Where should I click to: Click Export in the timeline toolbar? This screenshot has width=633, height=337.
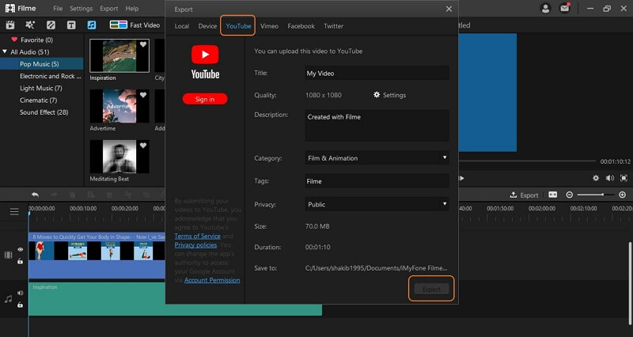pyautogui.click(x=524, y=195)
